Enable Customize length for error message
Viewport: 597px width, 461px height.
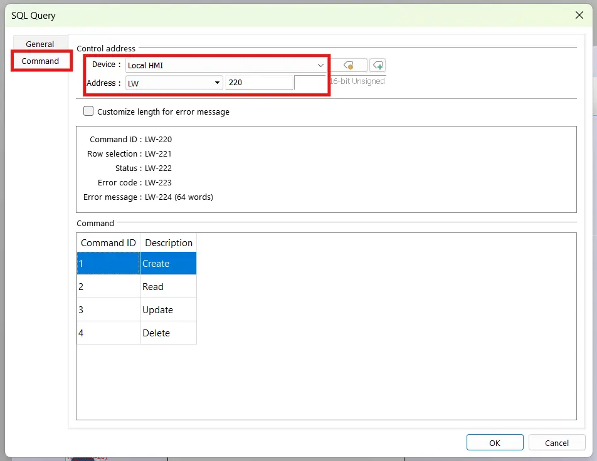pyautogui.click(x=88, y=111)
